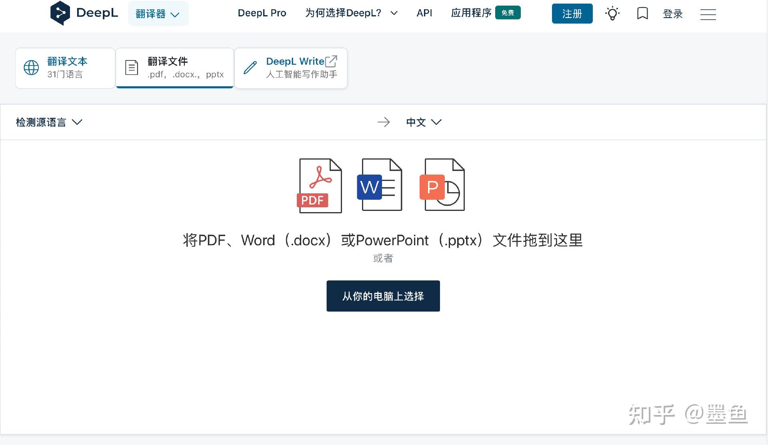The image size is (768, 445).
Task: Open the DeepL Pro page
Action: 262,13
